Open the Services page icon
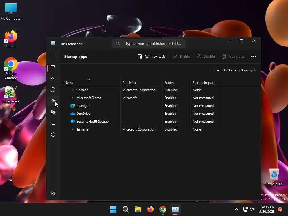The height and width of the screenshot is (216, 288). pyautogui.click(x=53, y=135)
